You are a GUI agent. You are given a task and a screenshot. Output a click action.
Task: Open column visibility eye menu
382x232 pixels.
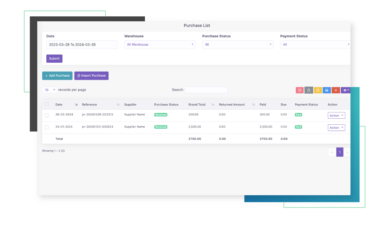pyautogui.click(x=345, y=90)
